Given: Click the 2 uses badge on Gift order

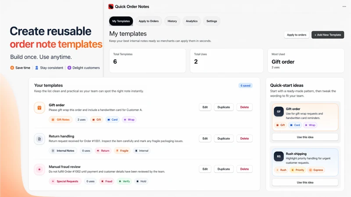Looking at the screenshot, I should [82, 120].
